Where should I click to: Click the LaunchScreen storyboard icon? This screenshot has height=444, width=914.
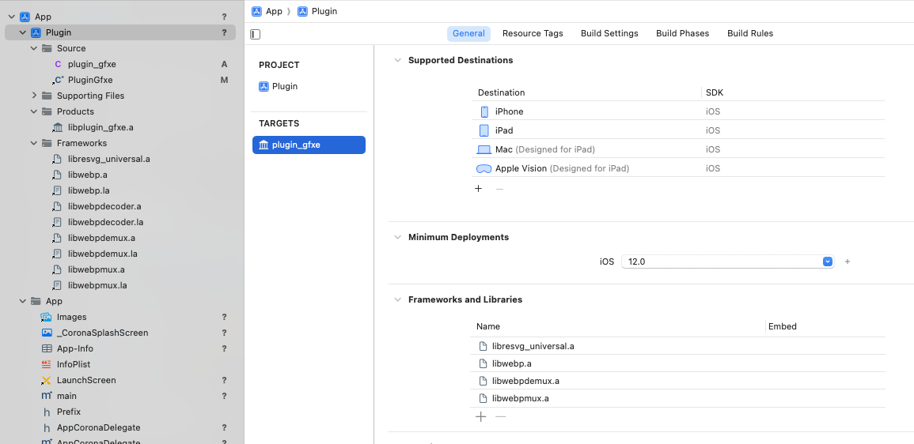click(x=47, y=380)
